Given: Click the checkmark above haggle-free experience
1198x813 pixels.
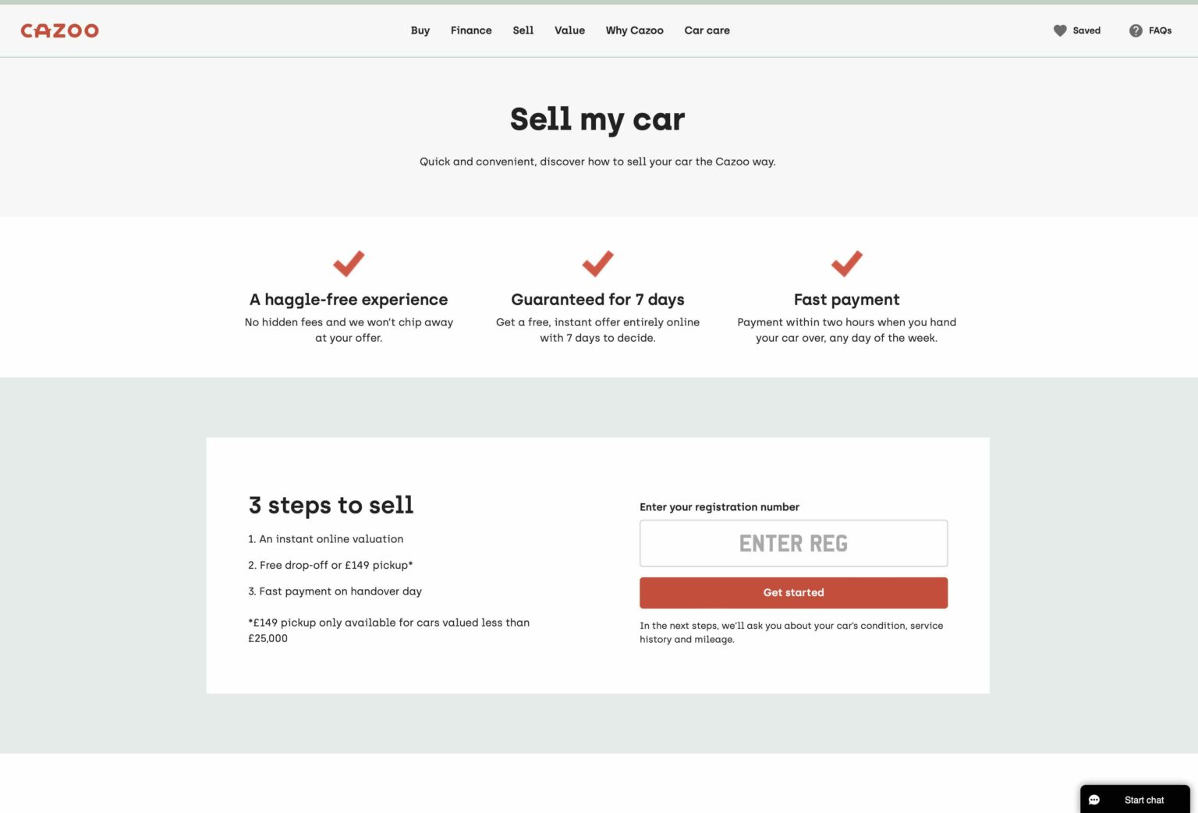Looking at the screenshot, I should click(x=349, y=264).
